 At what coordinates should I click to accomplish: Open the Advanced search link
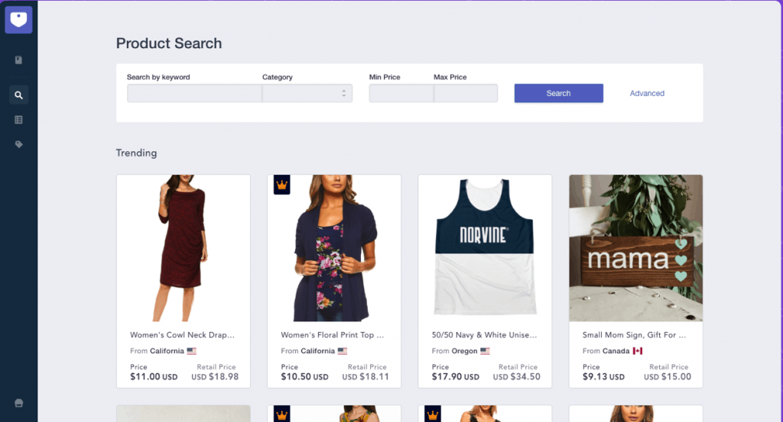[x=647, y=93]
